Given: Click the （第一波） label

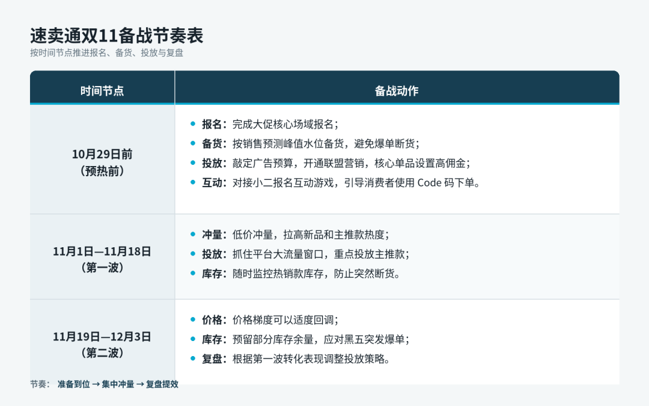Looking at the screenshot, I should (x=102, y=268).
